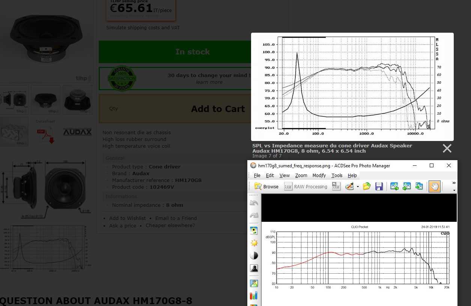This screenshot has width=471, height=306.
Task: Open the Zoom menu in ACDSee
Action: [x=301, y=175]
